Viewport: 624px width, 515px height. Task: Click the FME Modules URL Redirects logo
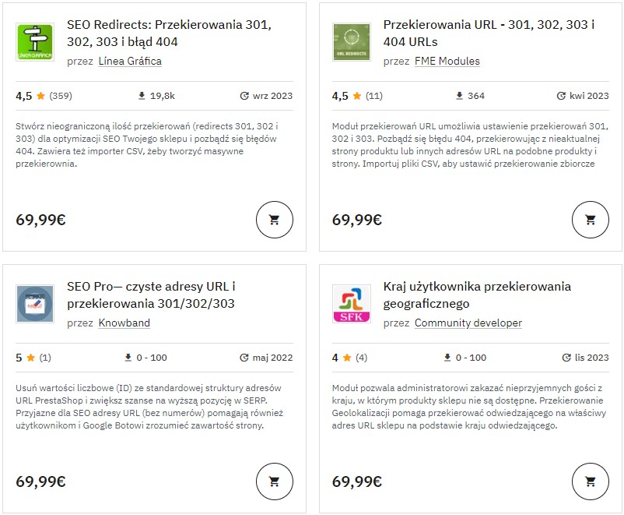click(x=351, y=43)
